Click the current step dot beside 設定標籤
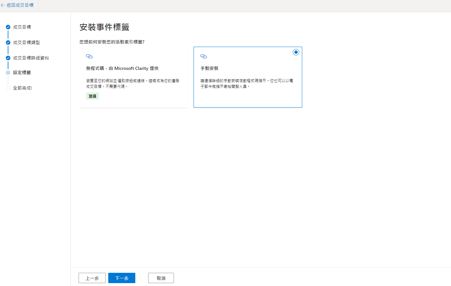Screen dimensions: 451x286 pos(8,72)
